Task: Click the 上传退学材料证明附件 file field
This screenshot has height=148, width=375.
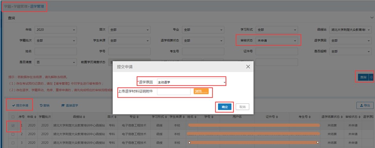Action: coord(174,91)
